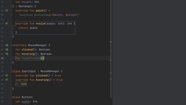Click fold end marker on line 26
This screenshot has width=186, height=105.
click(11, 62)
